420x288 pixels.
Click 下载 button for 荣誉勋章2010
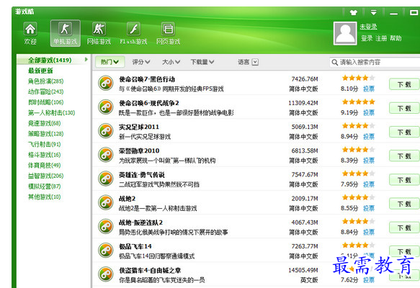coord(404,156)
